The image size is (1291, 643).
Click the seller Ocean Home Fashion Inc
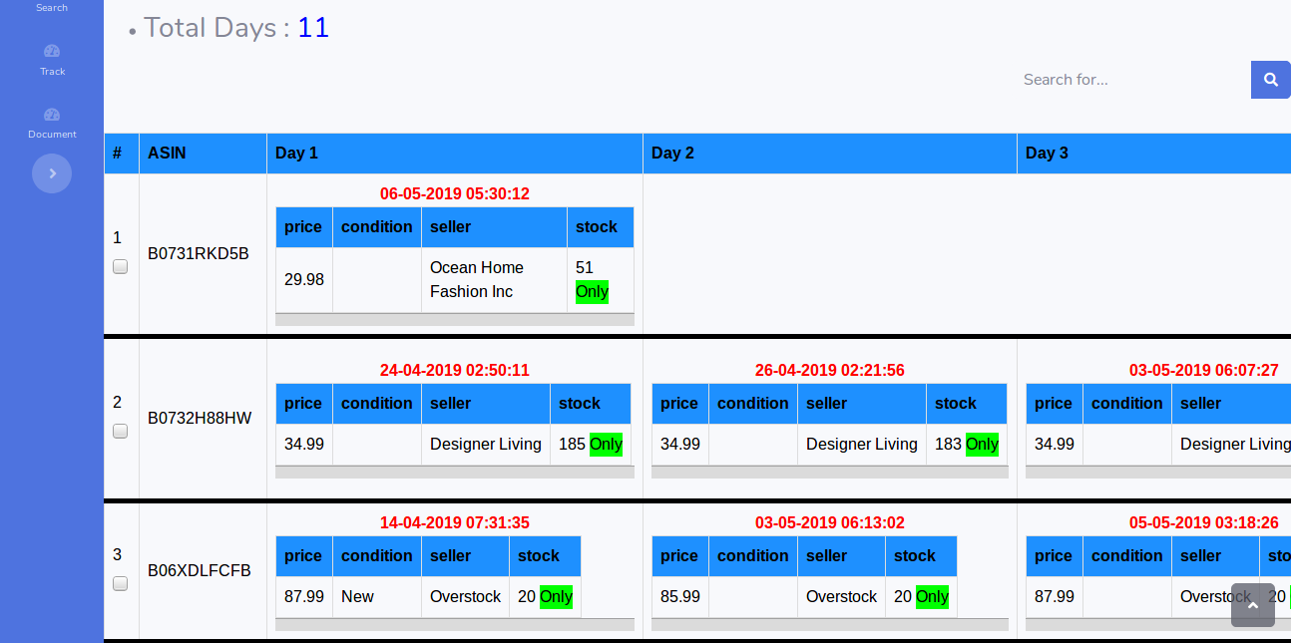click(476, 279)
